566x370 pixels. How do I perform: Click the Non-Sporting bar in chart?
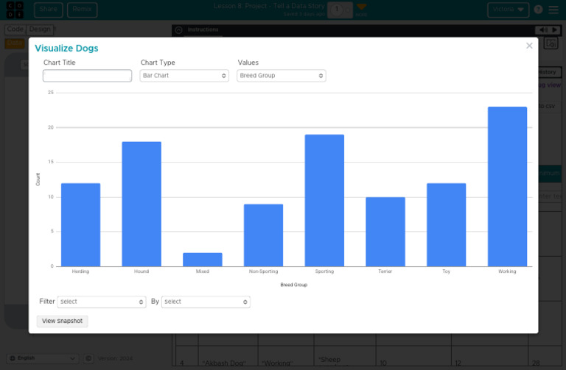(264, 235)
